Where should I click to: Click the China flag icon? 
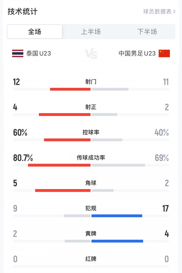pos(164,53)
